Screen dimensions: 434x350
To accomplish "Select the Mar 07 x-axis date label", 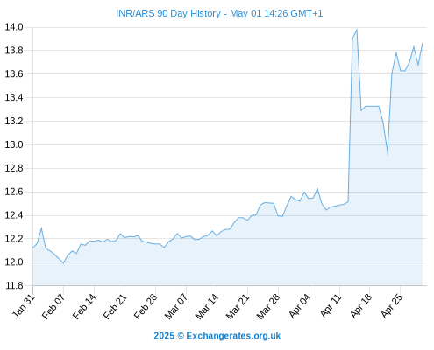I will (176, 306).
